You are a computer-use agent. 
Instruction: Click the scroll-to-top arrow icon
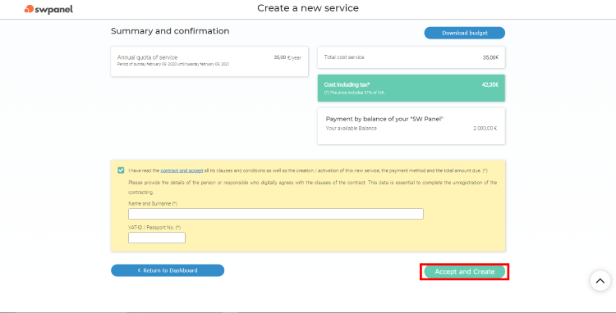coord(600,280)
